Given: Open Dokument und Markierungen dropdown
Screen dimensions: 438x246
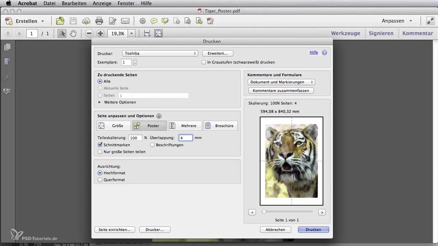Looking at the screenshot, I should coord(281,82).
